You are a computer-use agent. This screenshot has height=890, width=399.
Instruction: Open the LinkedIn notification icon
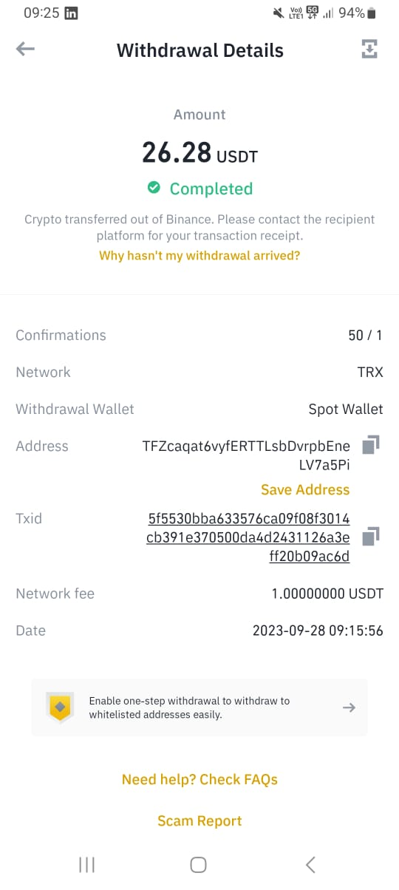(72, 13)
